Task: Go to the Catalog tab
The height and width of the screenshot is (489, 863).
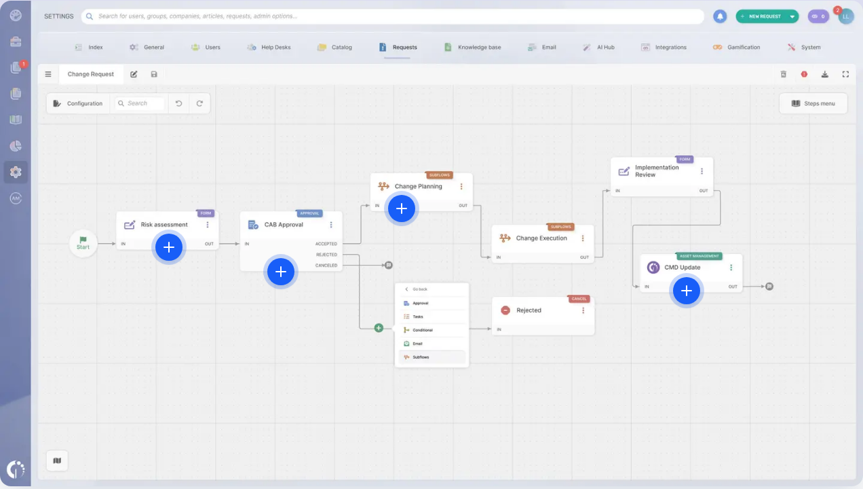Action: click(x=334, y=48)
